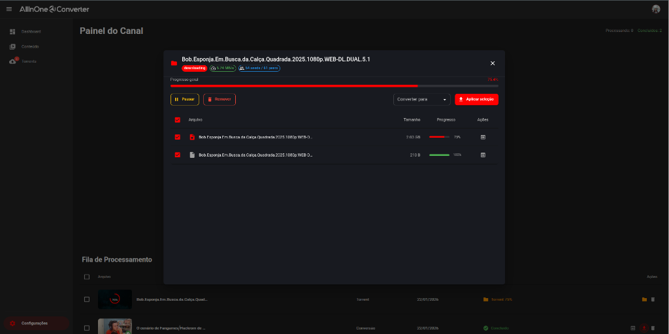Click the action icon for the 210 B file

[483, 155]
